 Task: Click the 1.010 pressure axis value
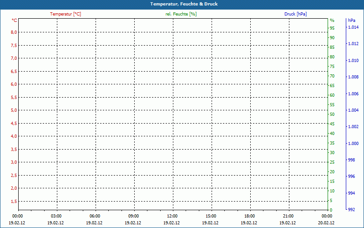coord(354,61)
